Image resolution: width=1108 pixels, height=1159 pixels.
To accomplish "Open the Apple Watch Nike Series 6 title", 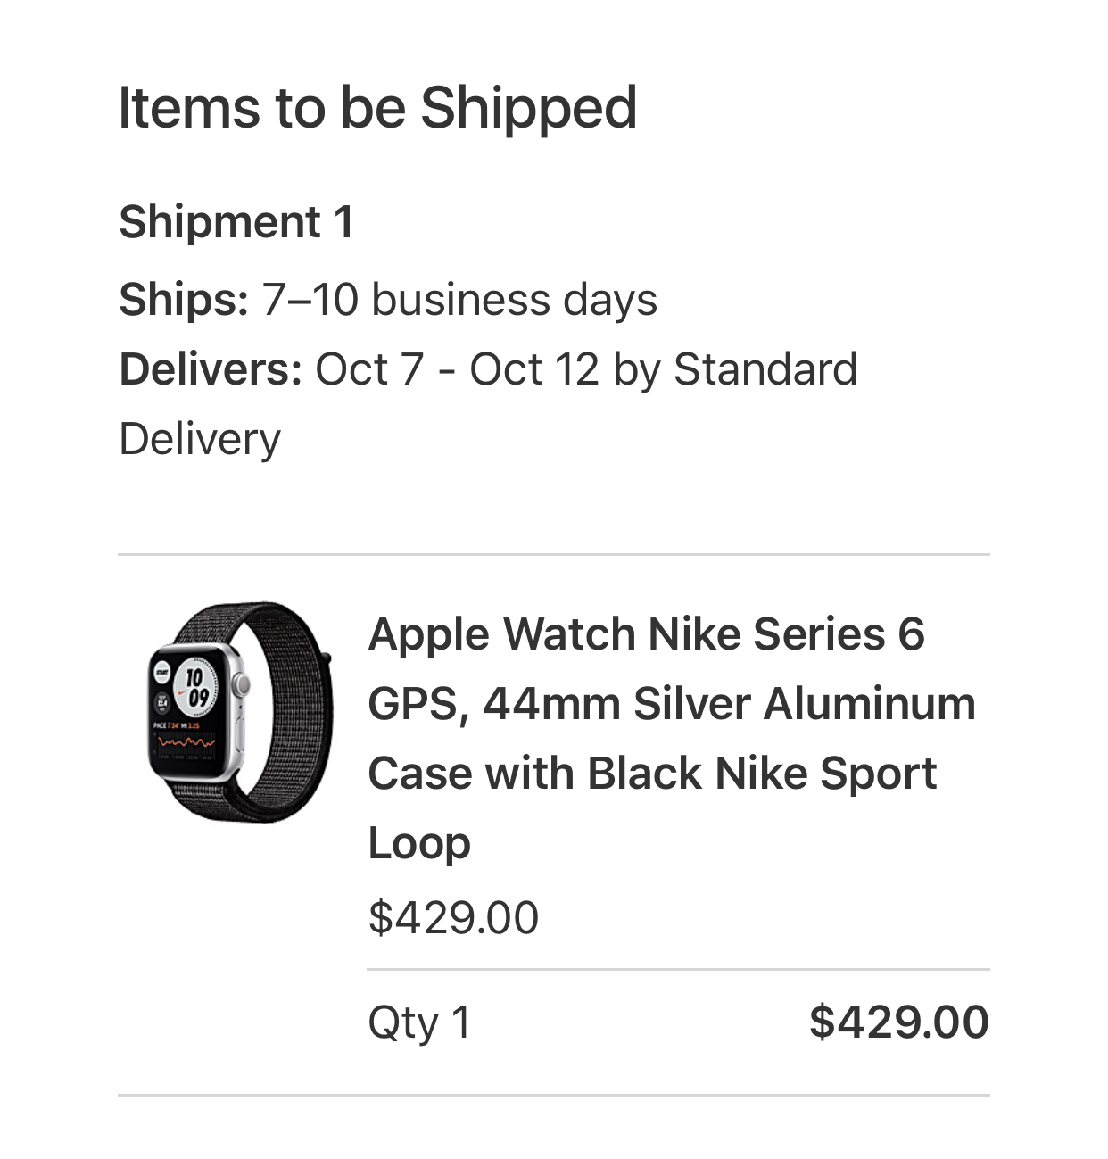I will click(x=646, y=634).
